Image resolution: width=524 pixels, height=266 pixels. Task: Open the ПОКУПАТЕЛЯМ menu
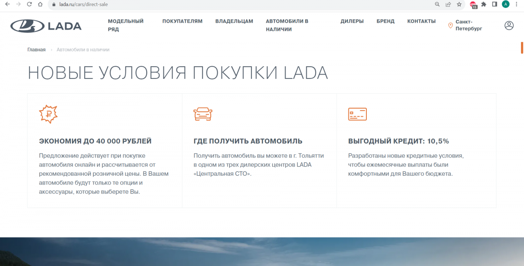(x=183, y=21)
